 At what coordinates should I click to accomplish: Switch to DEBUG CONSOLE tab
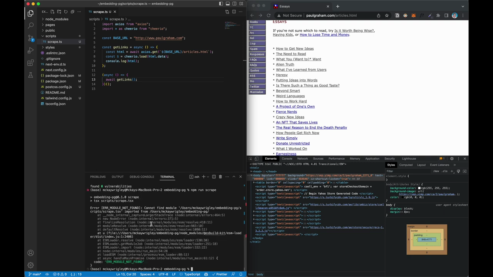point(142,177)
